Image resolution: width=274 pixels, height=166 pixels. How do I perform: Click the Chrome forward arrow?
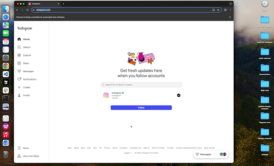coord(22,10)
